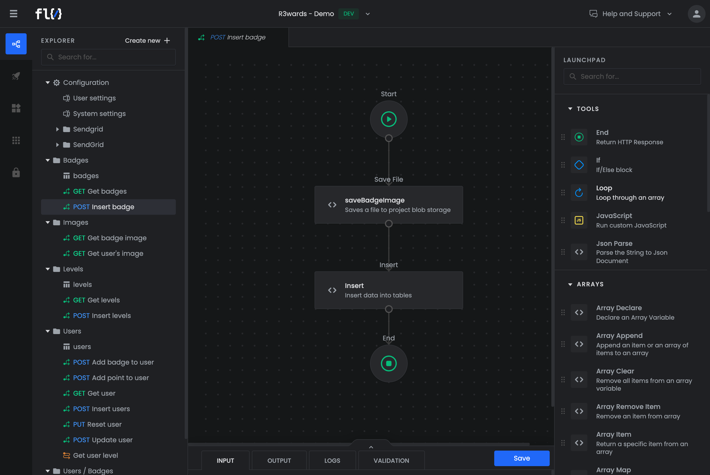Collapse the Images folder
Screen dimensions: 710x475
point(47,222)
